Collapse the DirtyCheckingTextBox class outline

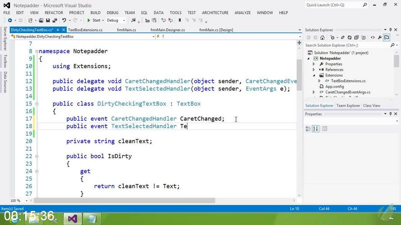tap(37, 104)
